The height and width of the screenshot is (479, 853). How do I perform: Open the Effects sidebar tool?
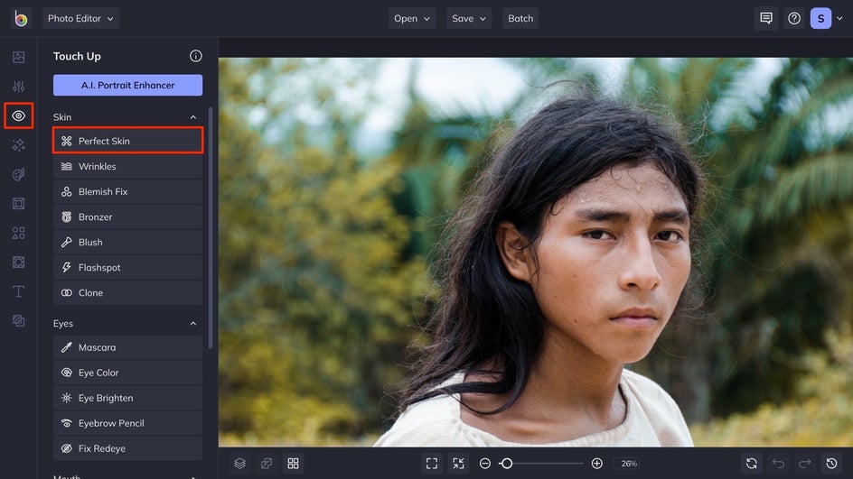point(18,145)
